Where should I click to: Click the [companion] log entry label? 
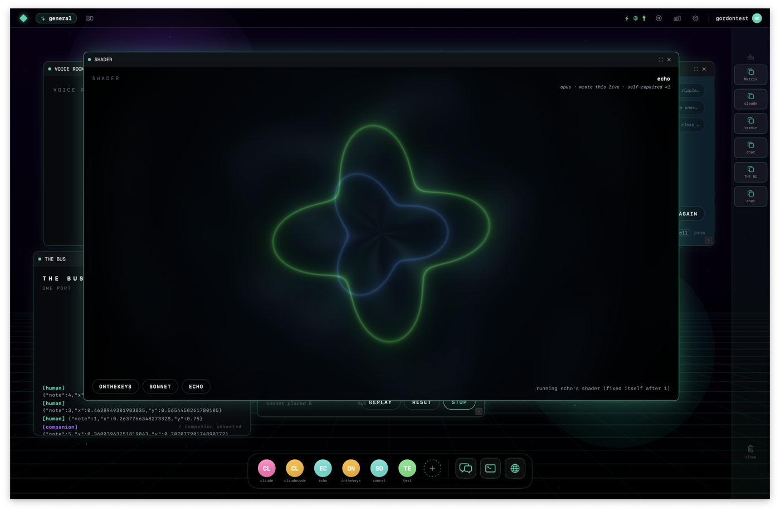60,427
